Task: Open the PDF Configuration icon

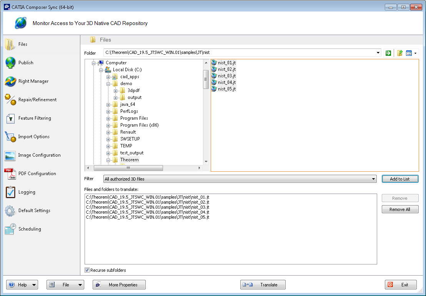Action: (10, 174)
